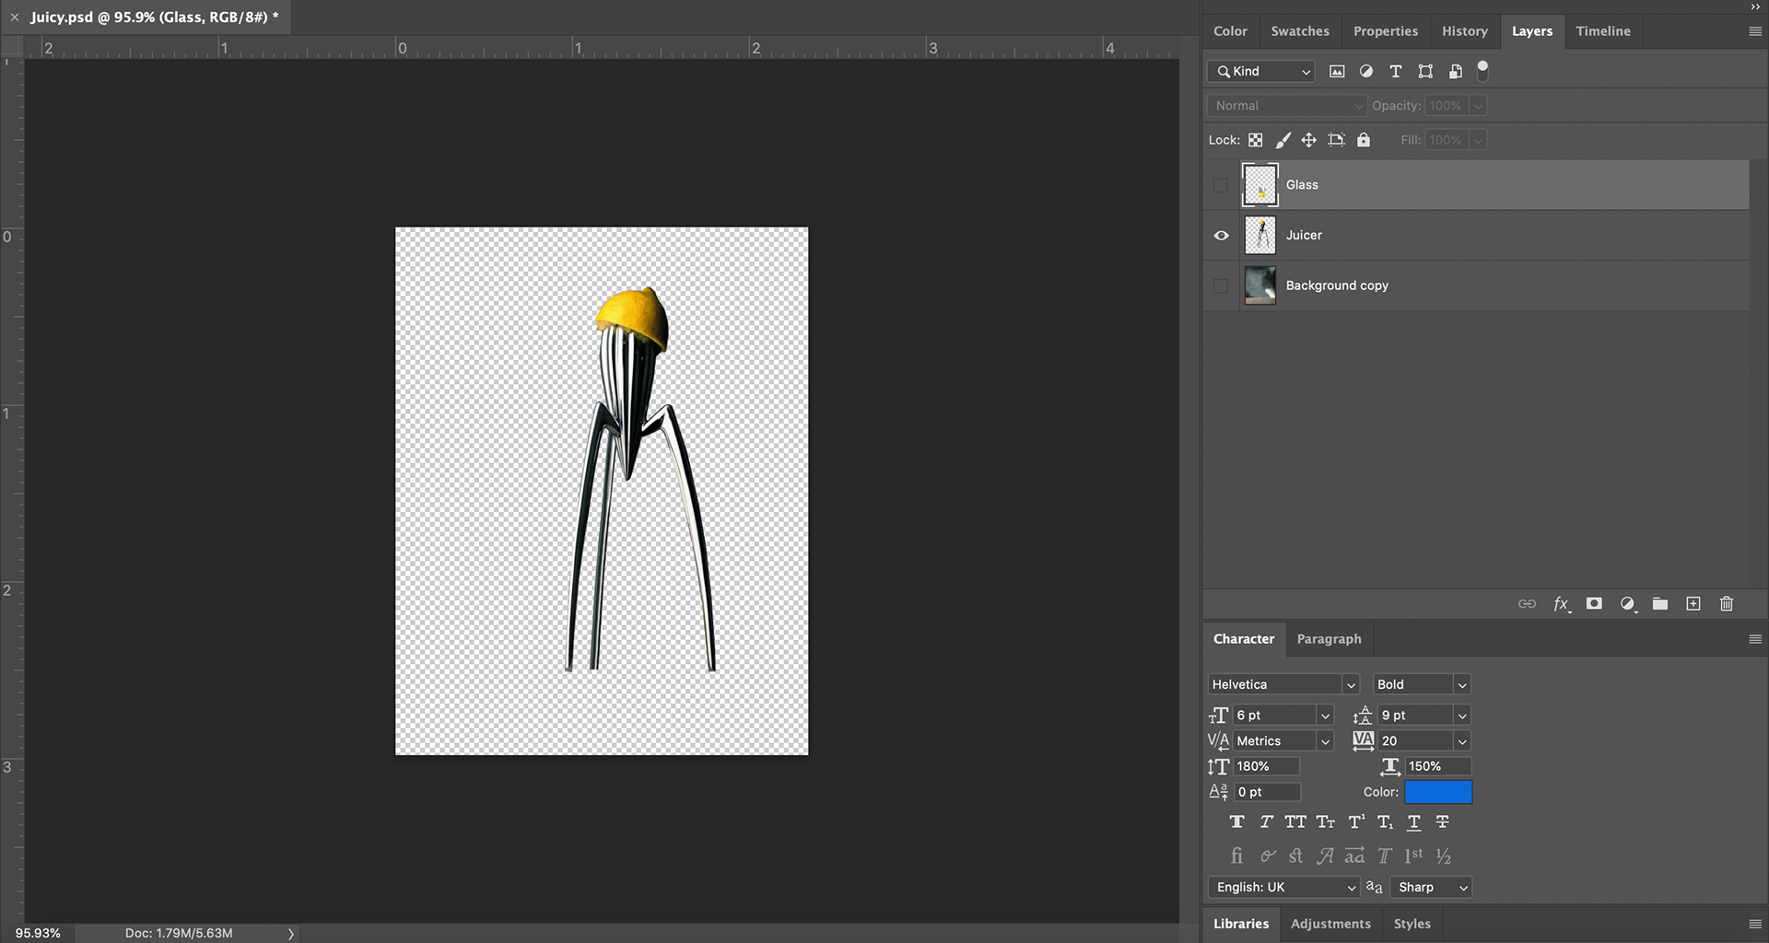Open the Styles tab

1412,924
